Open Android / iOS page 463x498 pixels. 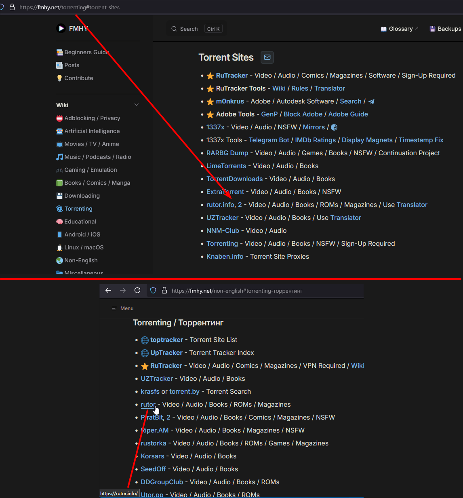78,234
